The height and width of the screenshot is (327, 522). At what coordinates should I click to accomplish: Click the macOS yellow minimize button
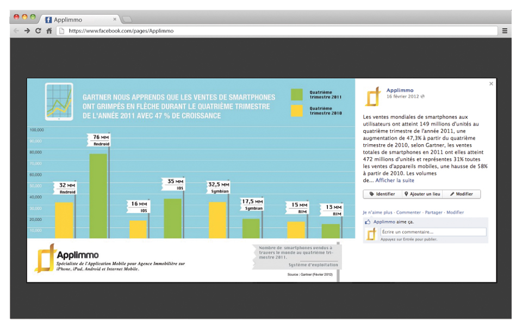pyautogui.click(x=24, y=17)
